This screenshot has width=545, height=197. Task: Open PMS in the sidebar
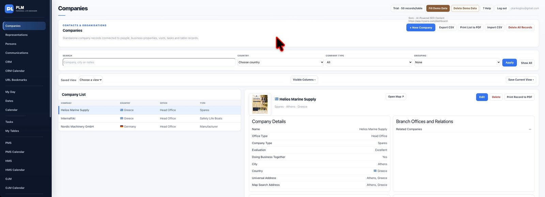click(8, 143)
